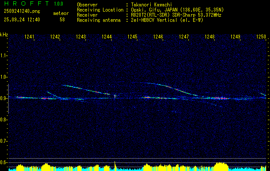Click the 1247 time axis marker

click(x=184, y=36)
